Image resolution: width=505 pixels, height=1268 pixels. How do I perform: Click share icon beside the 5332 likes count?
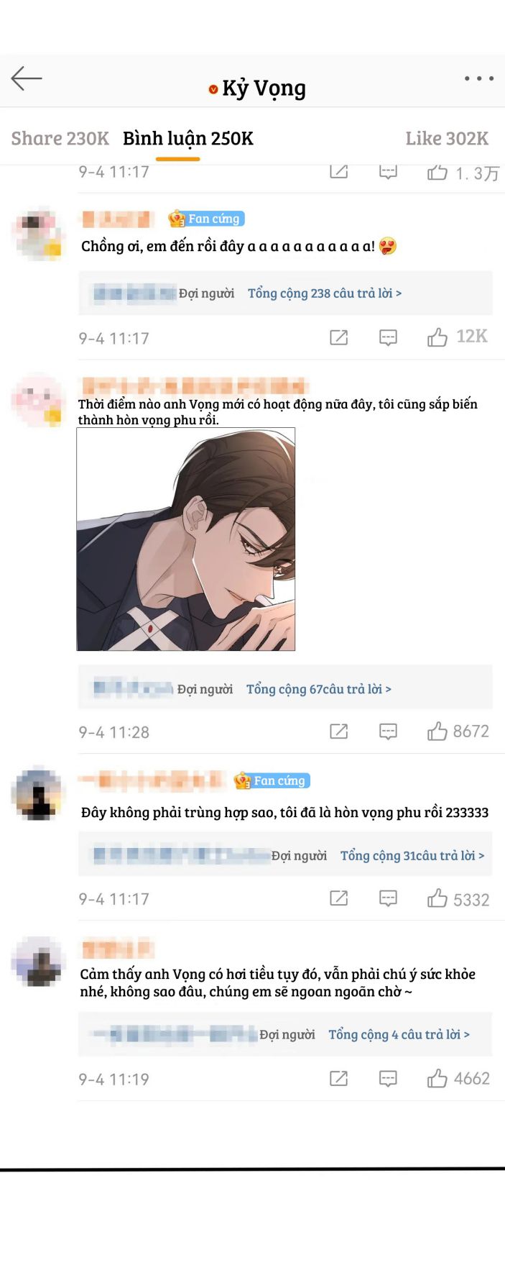tap(338, 898)
